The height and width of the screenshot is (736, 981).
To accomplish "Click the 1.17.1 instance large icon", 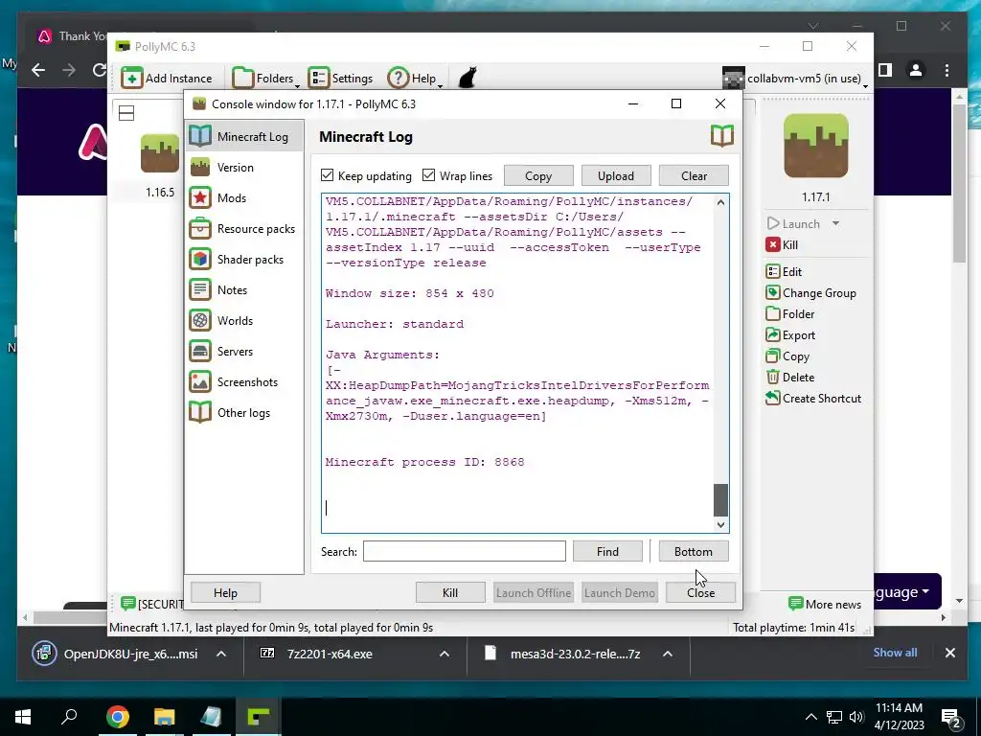I will (816, 146).
